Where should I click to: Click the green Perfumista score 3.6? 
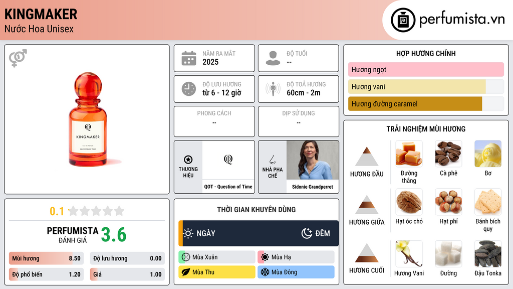[x=114, y=235]
